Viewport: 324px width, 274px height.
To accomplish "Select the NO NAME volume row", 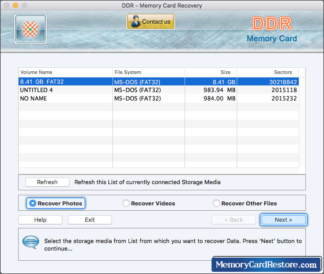I will pos(158,98).
